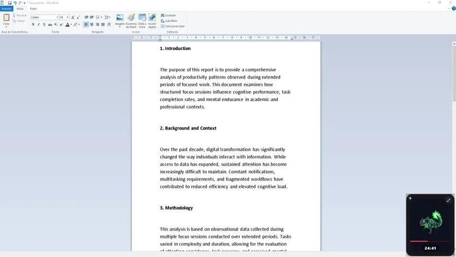Viewport: 456px width, 257px height.
Task: Expand the bullet list style dropdown
Action: point(102,18)
